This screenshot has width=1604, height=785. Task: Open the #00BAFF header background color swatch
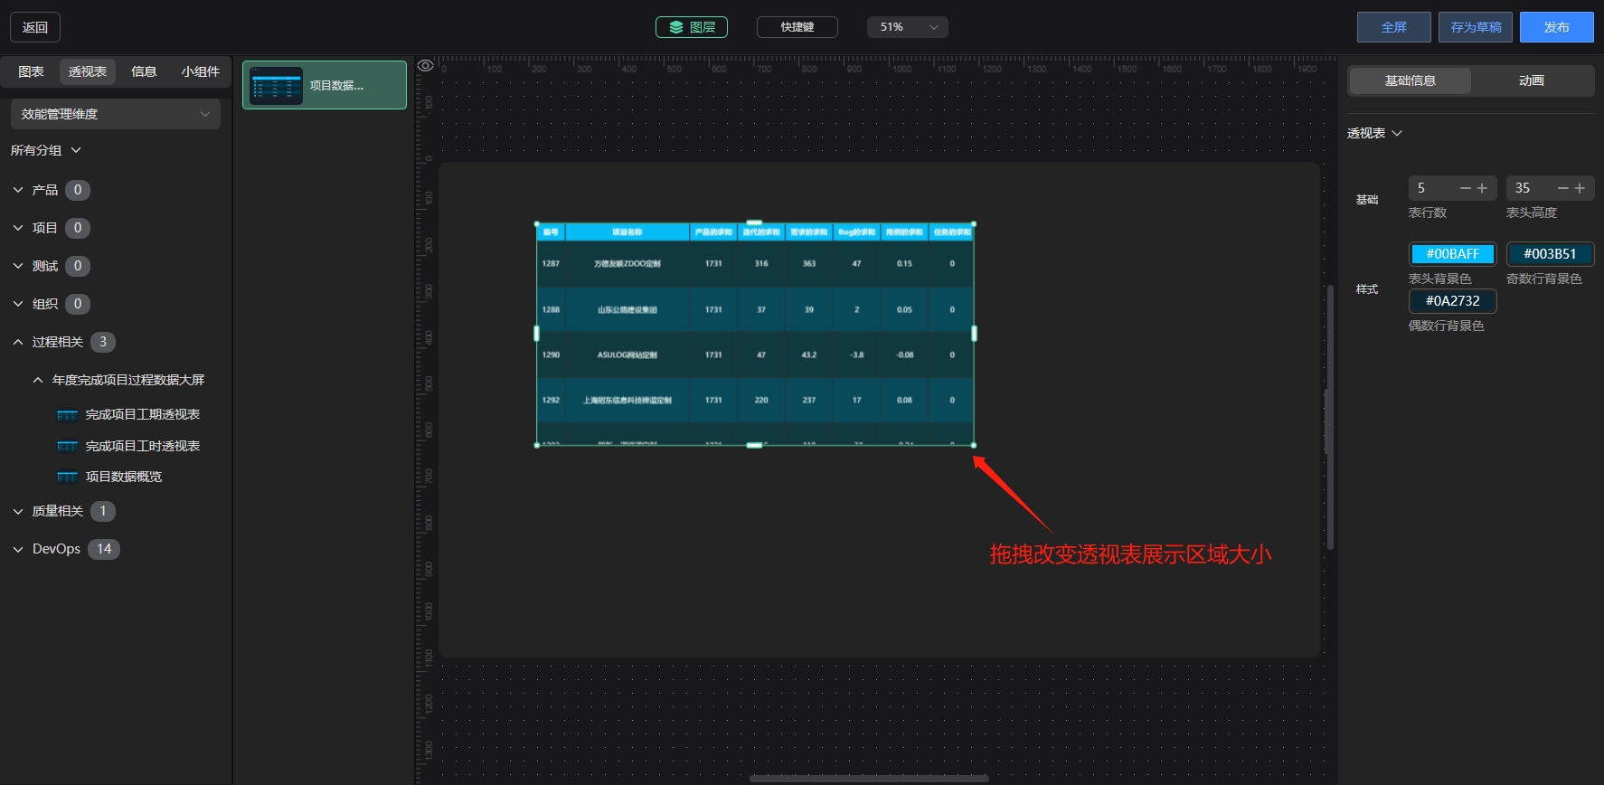pos(1453,254)
